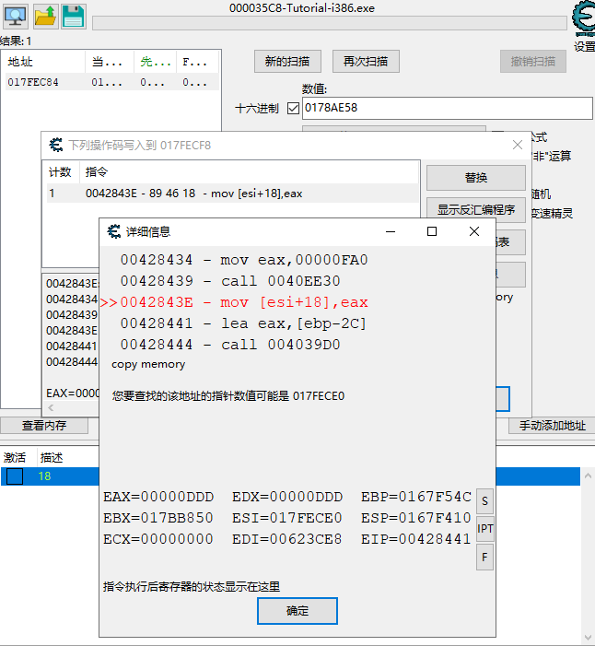Click line 00428444 call 004039D0
595x646 pixels.
coord(230,345)
